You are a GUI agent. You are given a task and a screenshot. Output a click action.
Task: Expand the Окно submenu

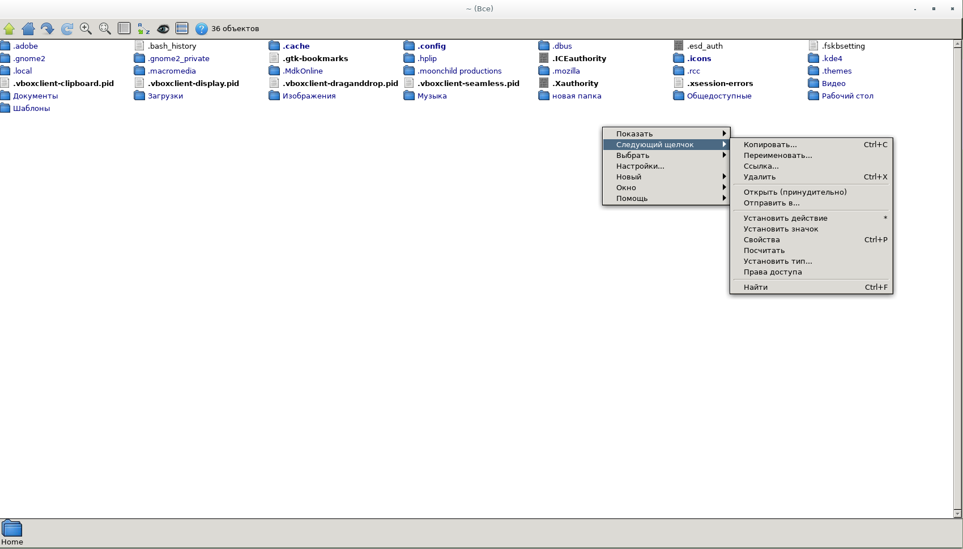(666, 188)
